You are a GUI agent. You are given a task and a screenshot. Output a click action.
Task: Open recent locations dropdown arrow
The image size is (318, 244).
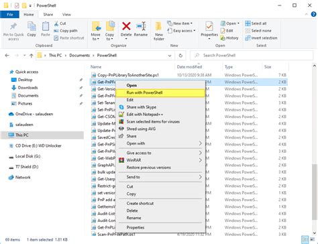[x=24, y=56]
